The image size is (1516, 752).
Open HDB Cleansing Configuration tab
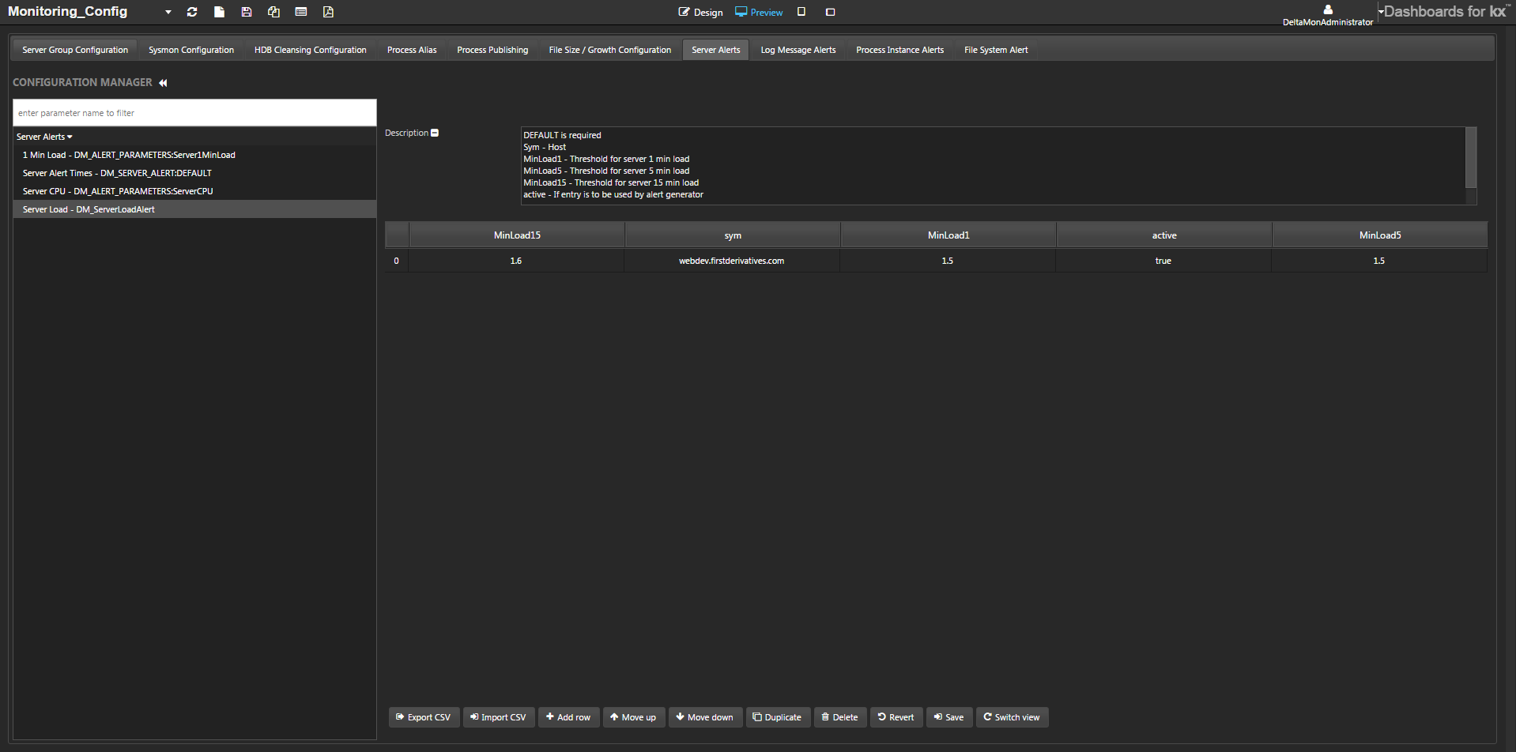click(x=311, y=50)
